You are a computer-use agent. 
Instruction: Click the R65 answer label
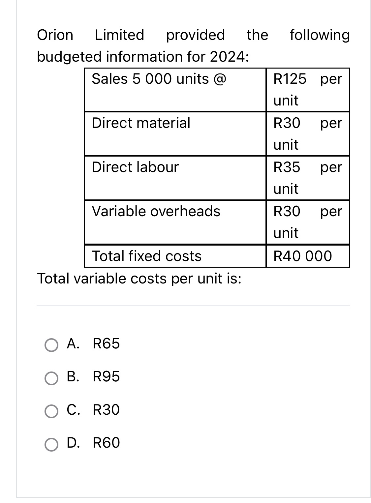tap(106, 344)
